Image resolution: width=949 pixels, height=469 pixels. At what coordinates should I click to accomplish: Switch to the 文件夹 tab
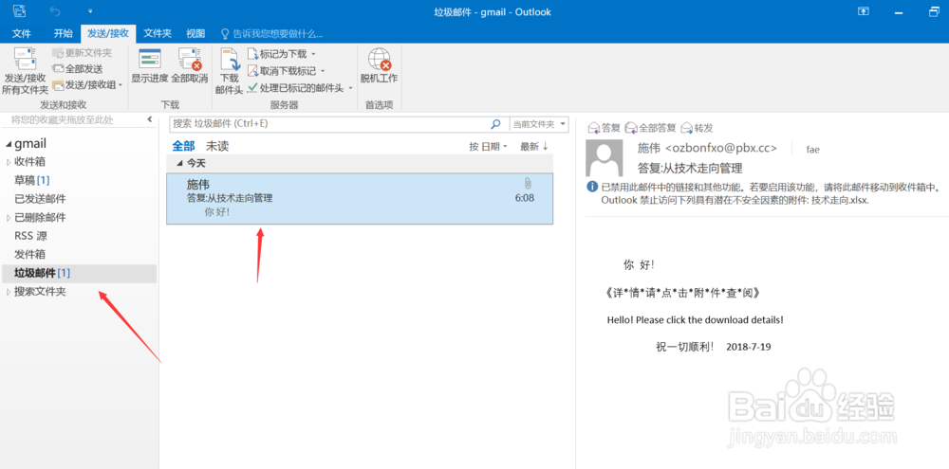click(158, 33)
